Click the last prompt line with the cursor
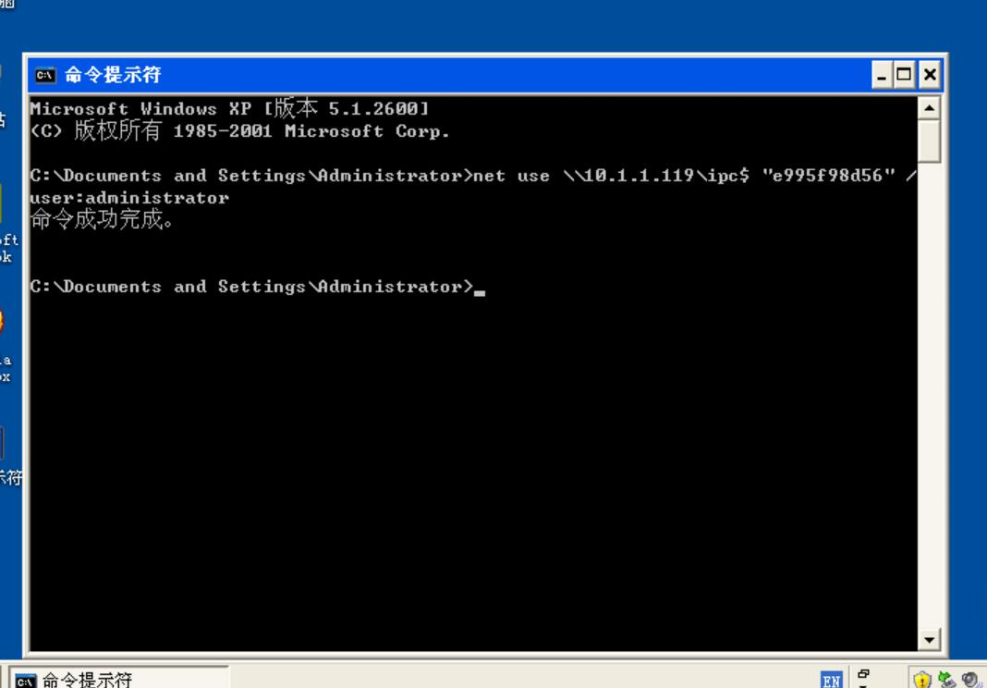987x688 pixels. point(258,287)
